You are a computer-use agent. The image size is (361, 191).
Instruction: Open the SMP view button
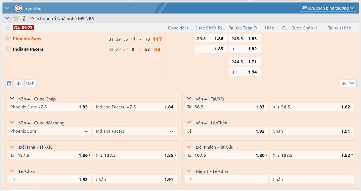(30, 84)
